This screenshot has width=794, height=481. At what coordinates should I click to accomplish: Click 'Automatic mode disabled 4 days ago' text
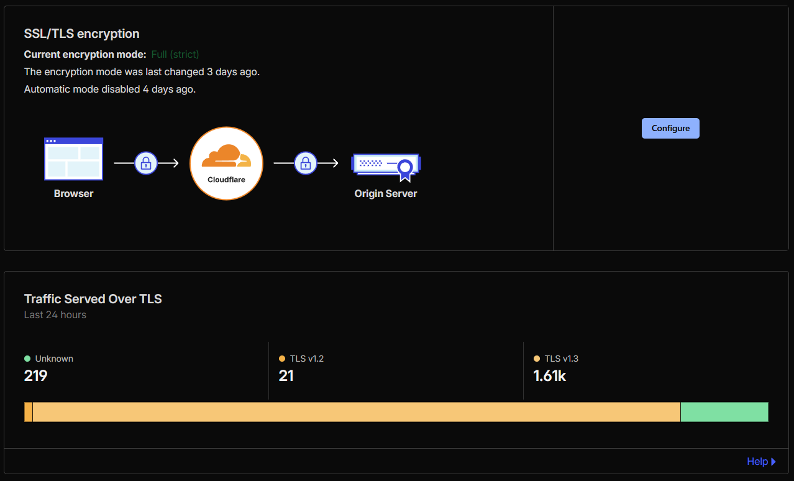pos(110,89)
